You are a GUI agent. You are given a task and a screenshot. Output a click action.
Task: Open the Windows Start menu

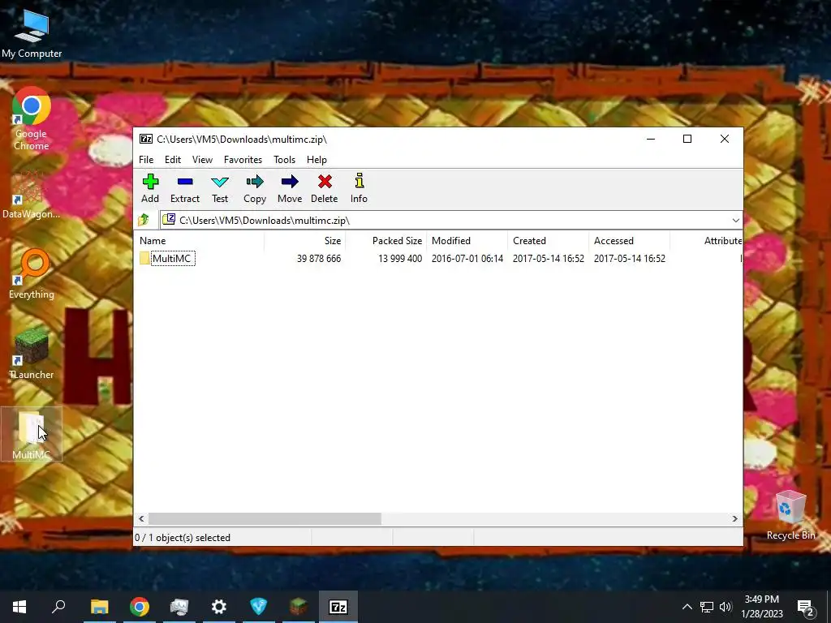[x=19, y=607]
